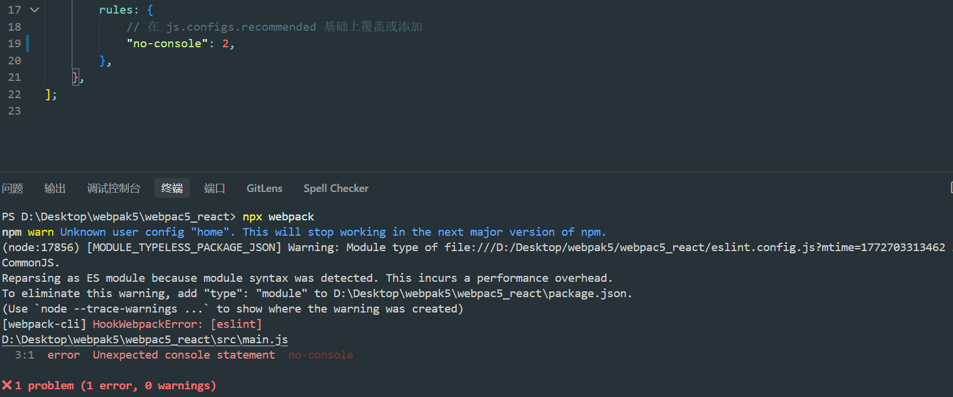Open the 端口 panel tab
The width and height of the screenshot is (953, 397).
[x=215, y=188]
